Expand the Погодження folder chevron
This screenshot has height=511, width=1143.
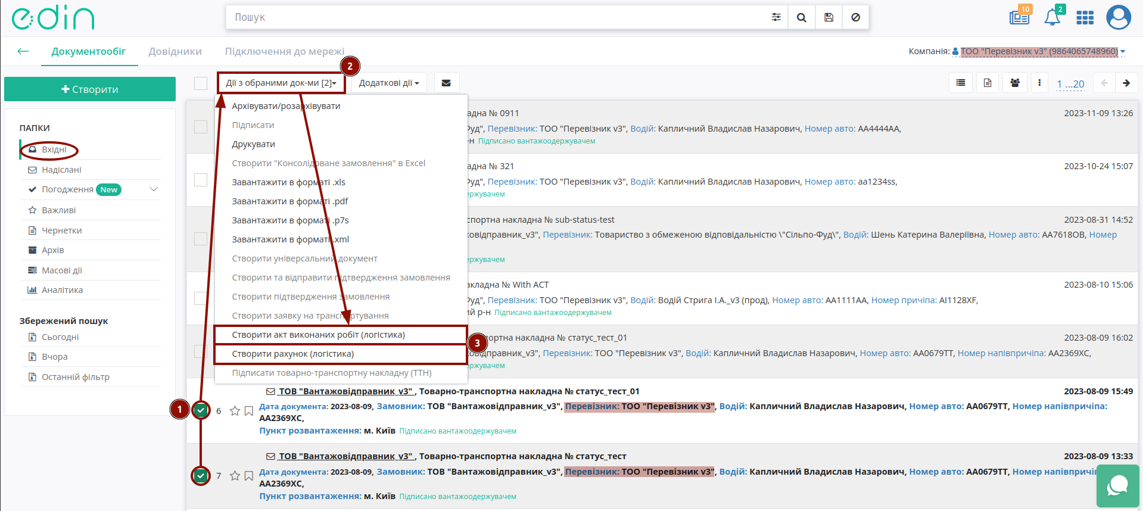tap(154, 189)
